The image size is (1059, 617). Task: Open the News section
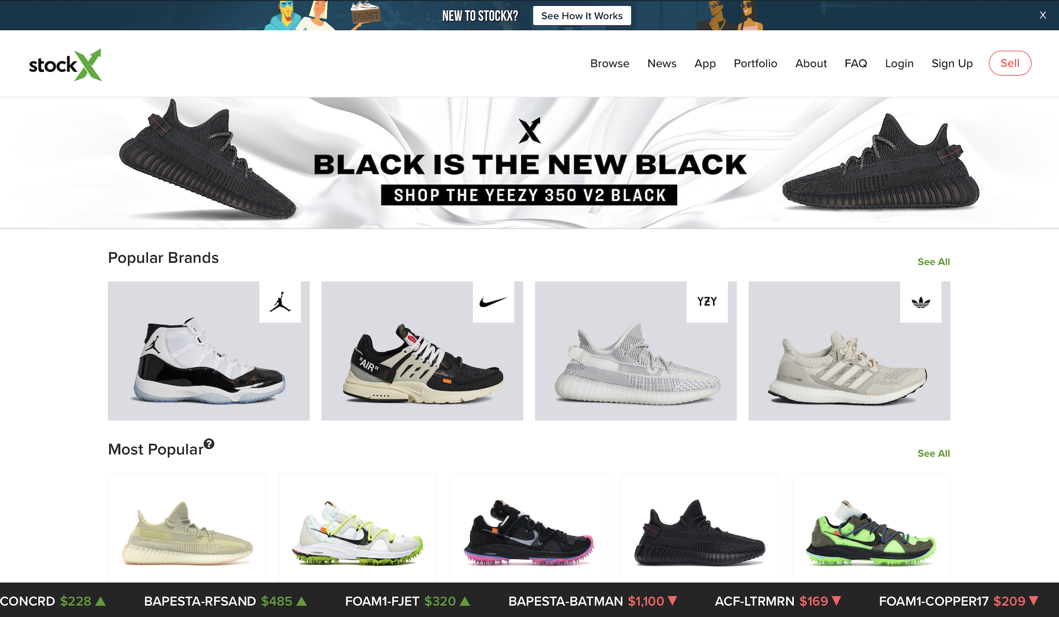662,63
